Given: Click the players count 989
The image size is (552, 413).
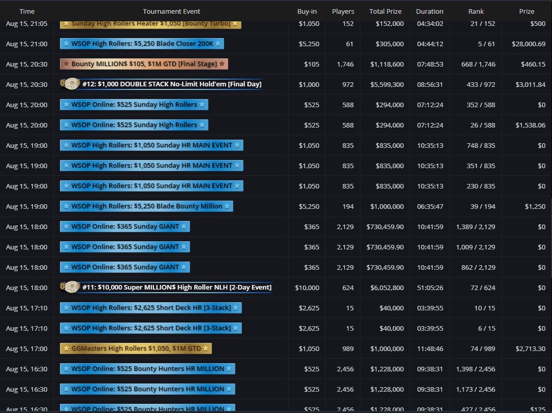Looking at the screenshot, I should (x=348, y=348).
